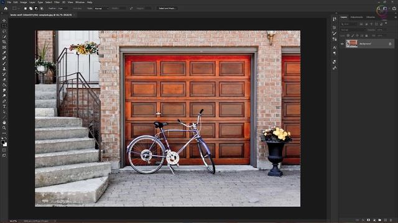The height and width of the screenshot is (223, 398).
Task: Open the layer blend mode dropdown
Action: 353,30
